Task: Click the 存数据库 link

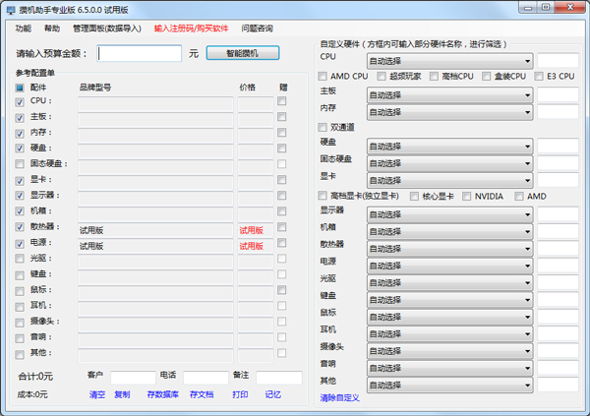Action: click(163, 394)
